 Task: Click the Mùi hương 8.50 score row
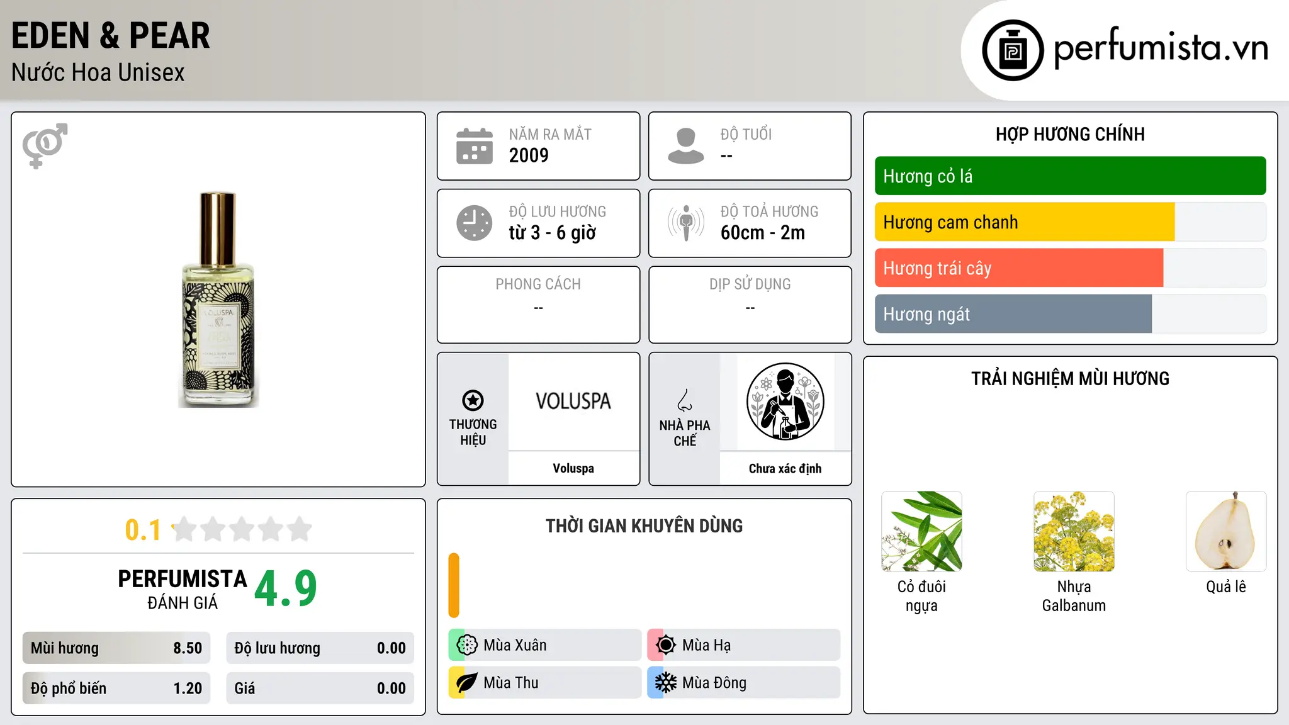[x=116, y=648]
